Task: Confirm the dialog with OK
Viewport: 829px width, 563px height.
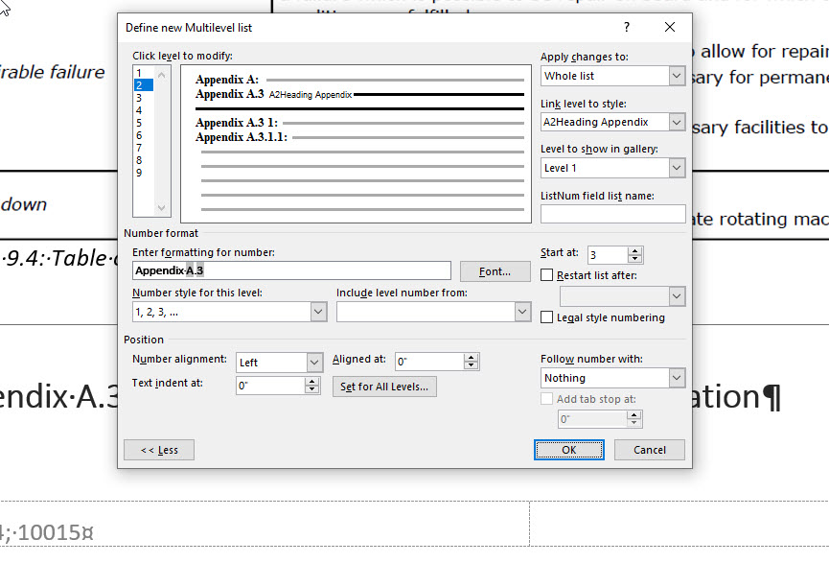Action: 569,450
